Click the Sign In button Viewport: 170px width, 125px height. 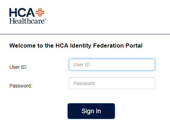91,111
